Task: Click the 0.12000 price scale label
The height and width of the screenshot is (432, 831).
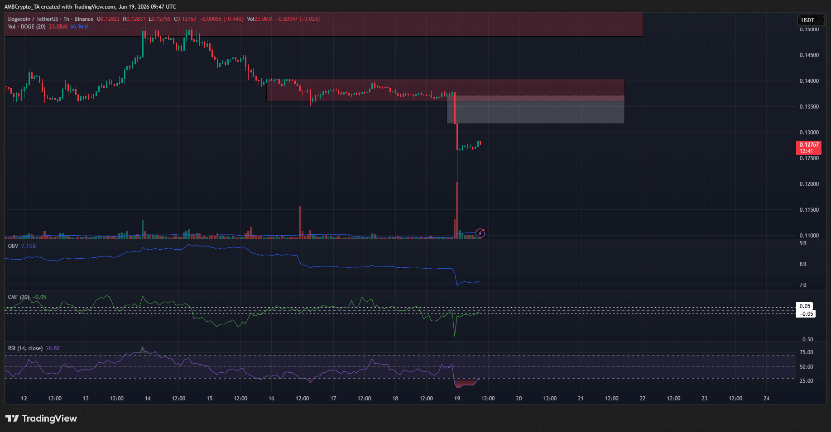Action: (809, 184)
